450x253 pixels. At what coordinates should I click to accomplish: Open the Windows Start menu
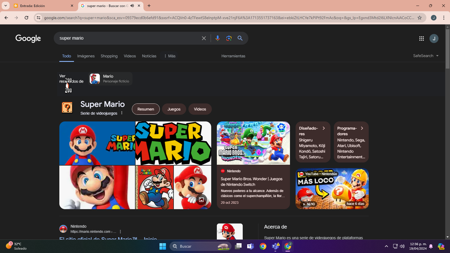[x=163, y=246]
